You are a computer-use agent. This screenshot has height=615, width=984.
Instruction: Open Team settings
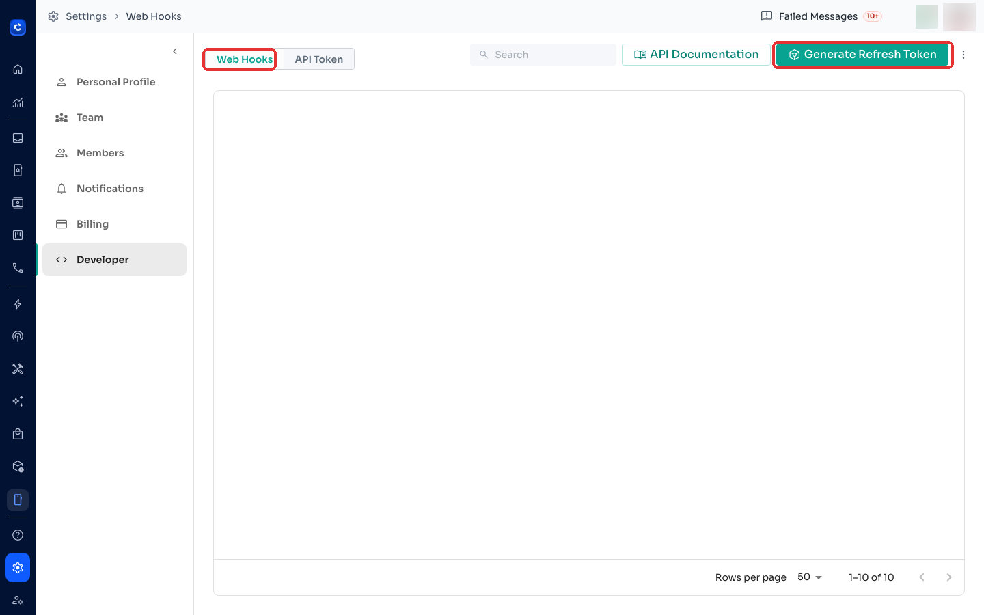click(114, 118)
